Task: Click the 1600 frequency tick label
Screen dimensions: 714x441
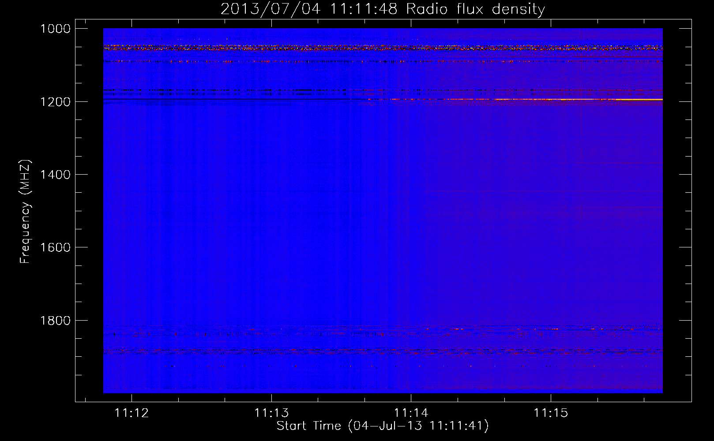Action: 56,247
